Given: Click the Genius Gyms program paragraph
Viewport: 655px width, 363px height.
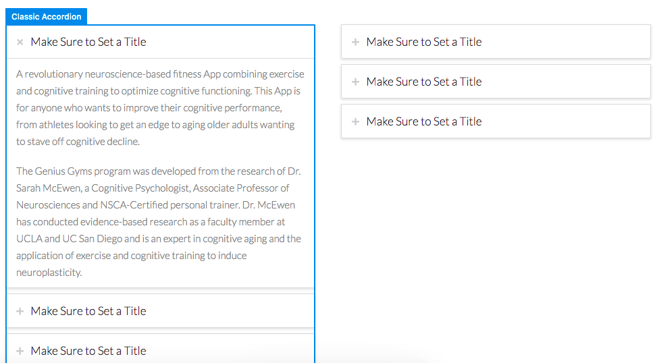Looking at the screenshot, I should 159,221.
